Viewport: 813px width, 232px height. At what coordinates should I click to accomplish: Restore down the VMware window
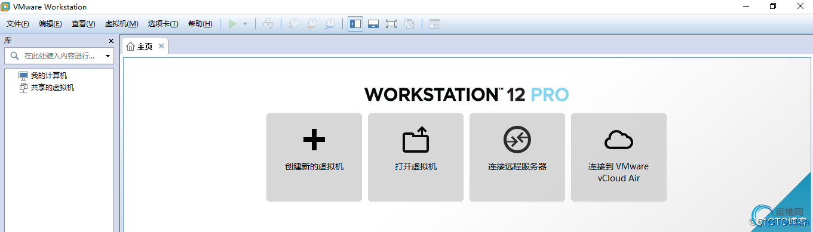tap(773, 7)
